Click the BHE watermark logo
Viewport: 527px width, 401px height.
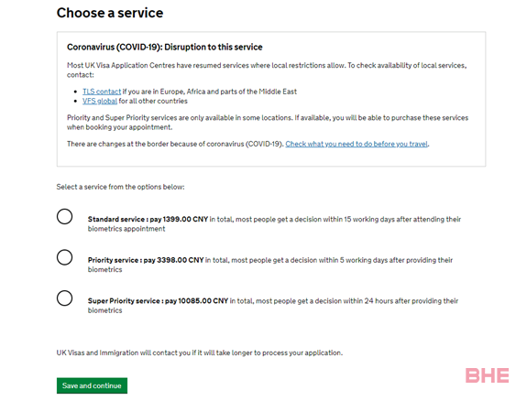(x=487, y=375)
